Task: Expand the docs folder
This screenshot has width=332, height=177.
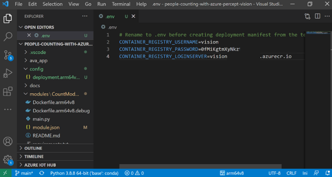Action: click(x=55, y=86)
